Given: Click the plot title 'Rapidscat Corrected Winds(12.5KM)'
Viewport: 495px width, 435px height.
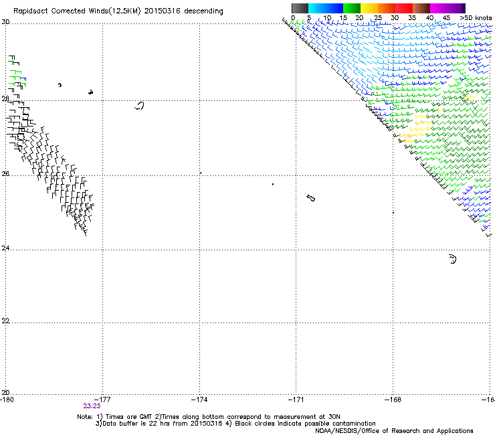Looking at the screenshot, I should click(77, 11).
